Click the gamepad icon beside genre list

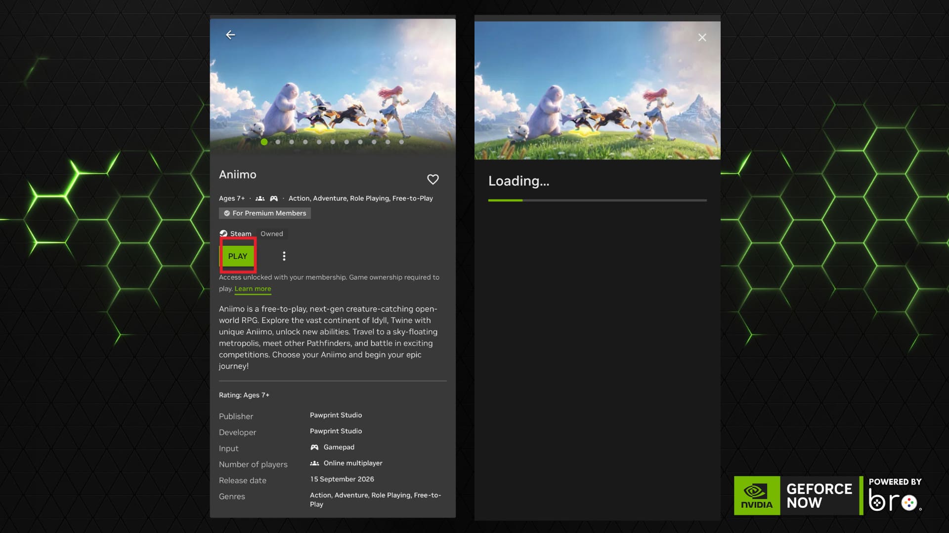click(274, 198)
